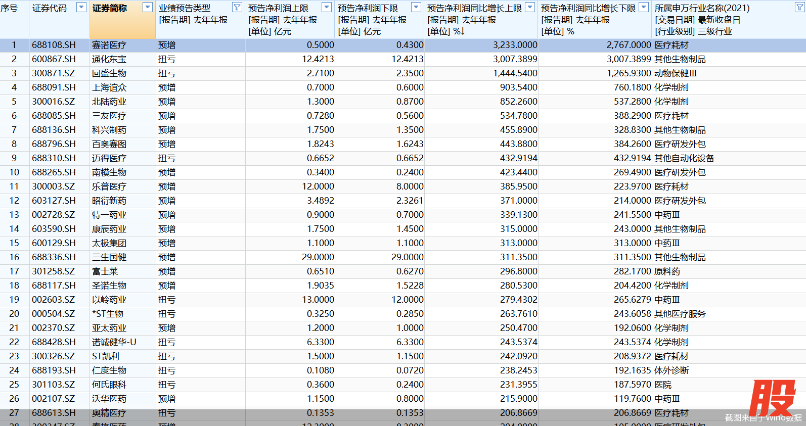Select 乐普医疗 in row 11
The width and height of the screenshot is (806, 426).
tap(109, 186)
